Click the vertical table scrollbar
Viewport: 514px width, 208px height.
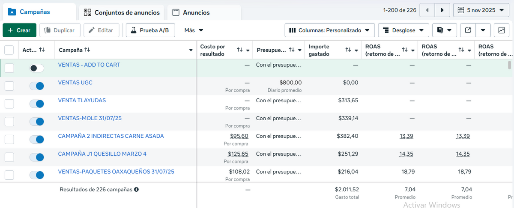tap(509, 65)
